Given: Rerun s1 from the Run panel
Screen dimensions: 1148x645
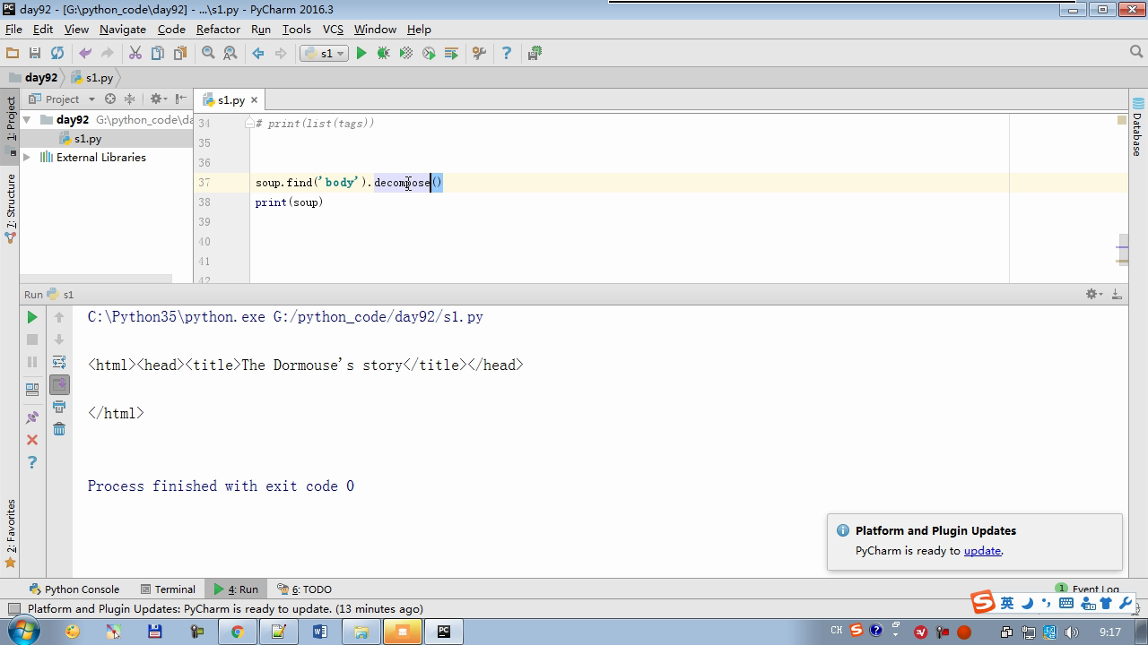Looking at the screenshot, I should click(32, 317).
